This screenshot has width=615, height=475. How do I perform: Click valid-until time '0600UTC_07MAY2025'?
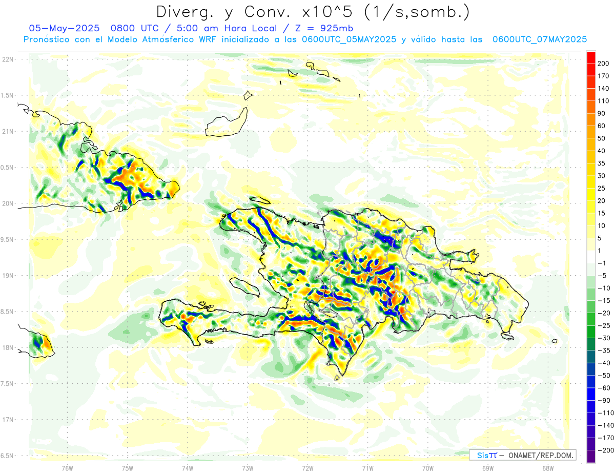[539, 39]
